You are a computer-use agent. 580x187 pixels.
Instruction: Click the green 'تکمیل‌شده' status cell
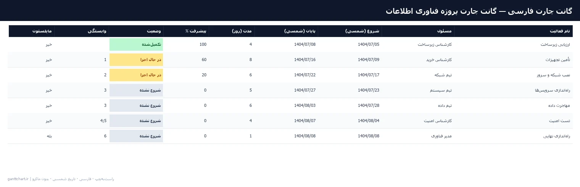click(x=136, y=45)
